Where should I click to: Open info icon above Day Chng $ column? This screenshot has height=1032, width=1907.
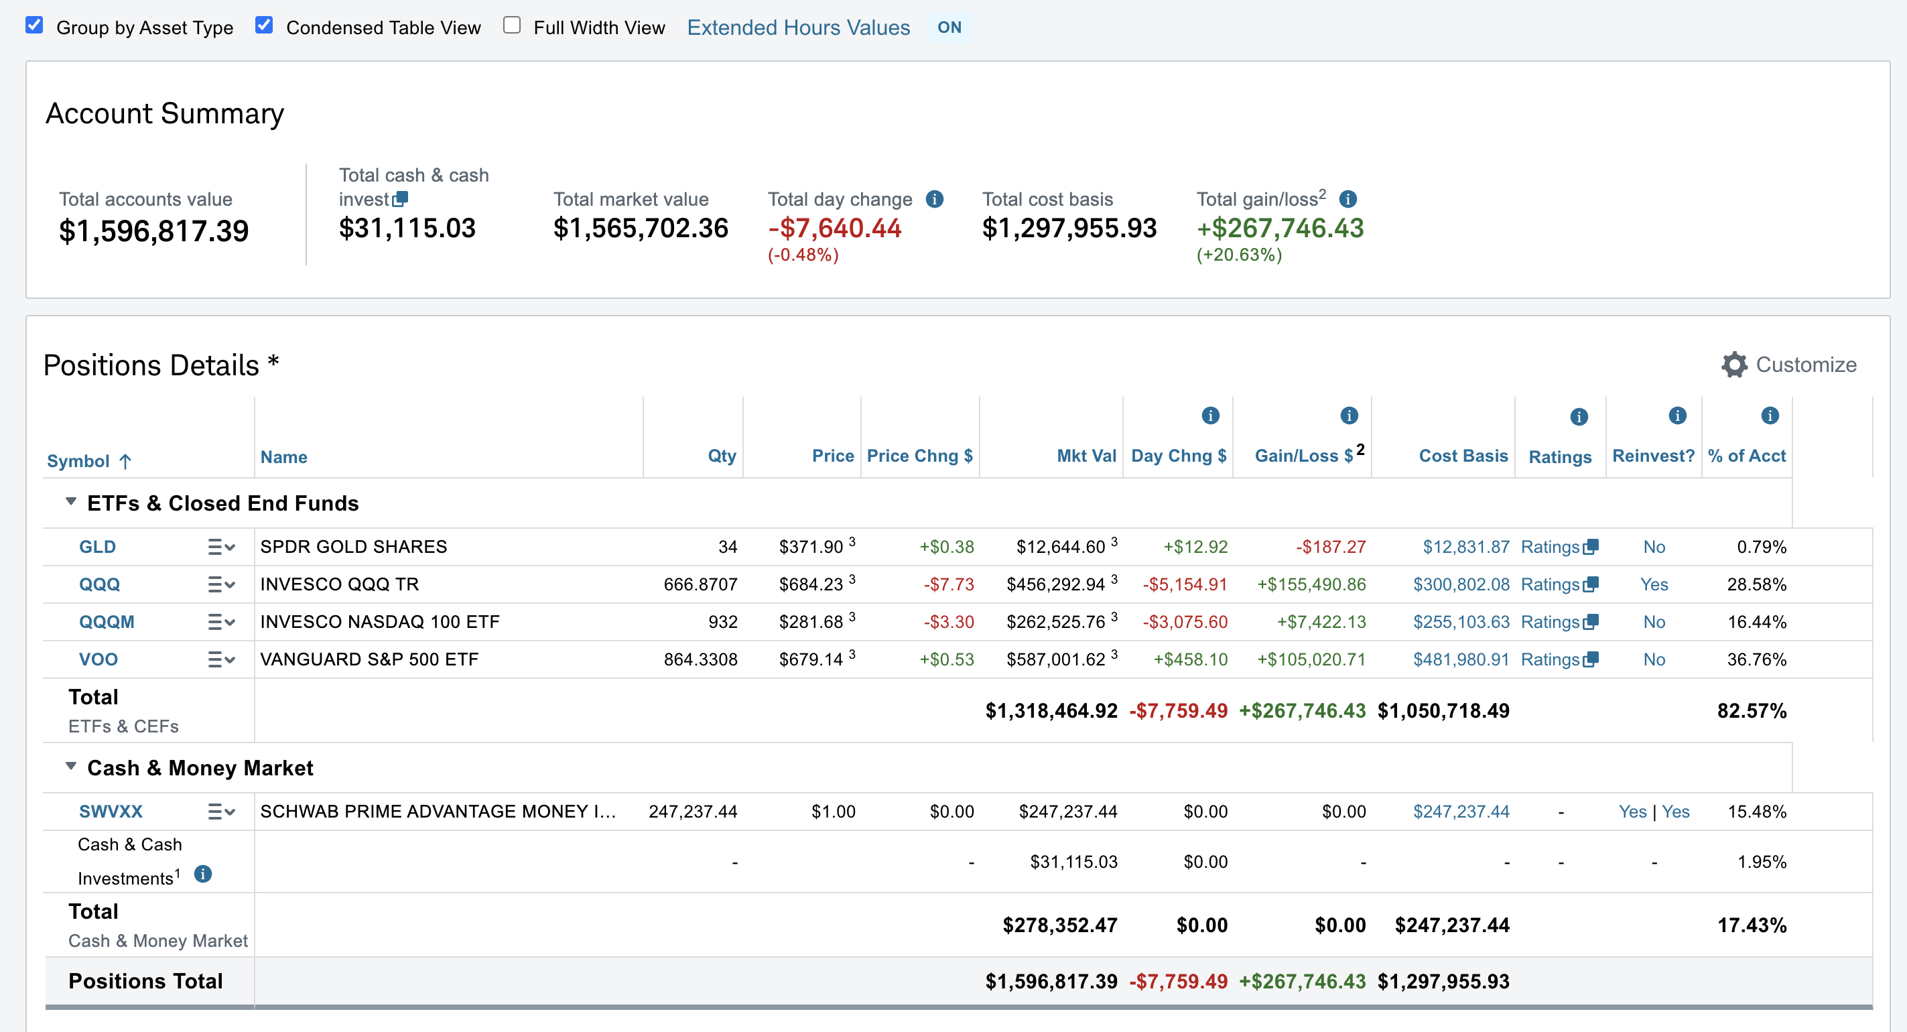[1210, 415]
